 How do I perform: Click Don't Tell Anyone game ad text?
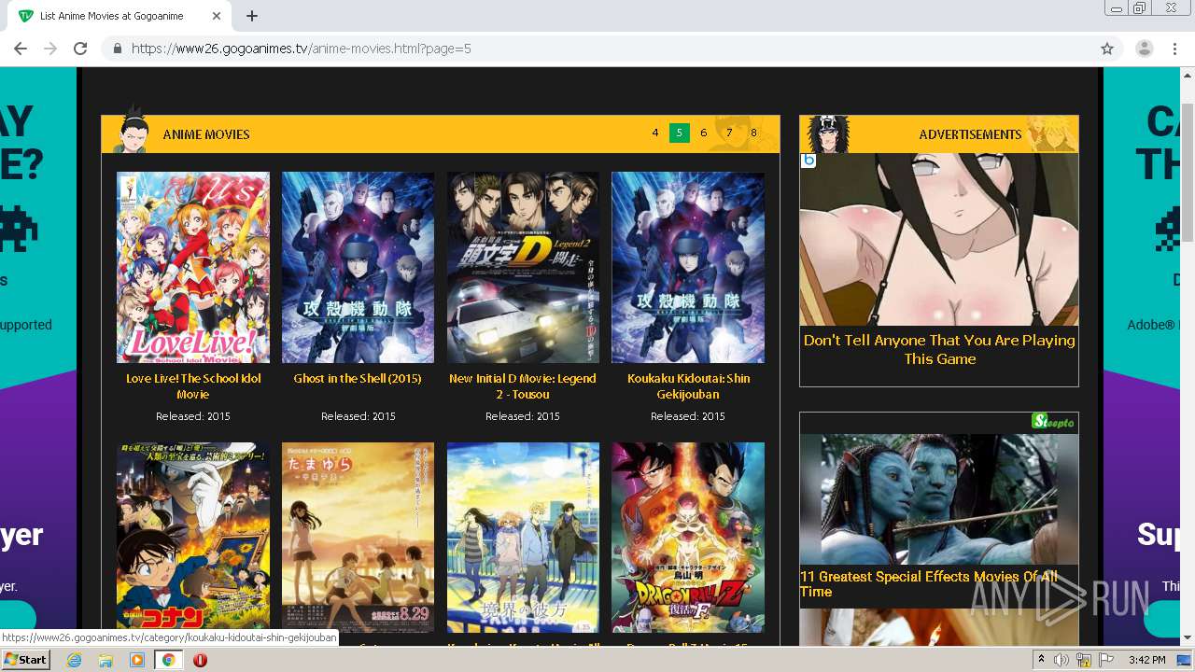click(x=939, y=349)
